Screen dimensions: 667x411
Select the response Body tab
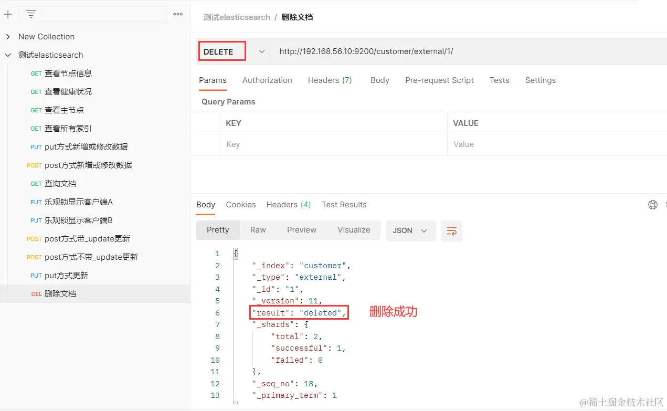(206, 205)
